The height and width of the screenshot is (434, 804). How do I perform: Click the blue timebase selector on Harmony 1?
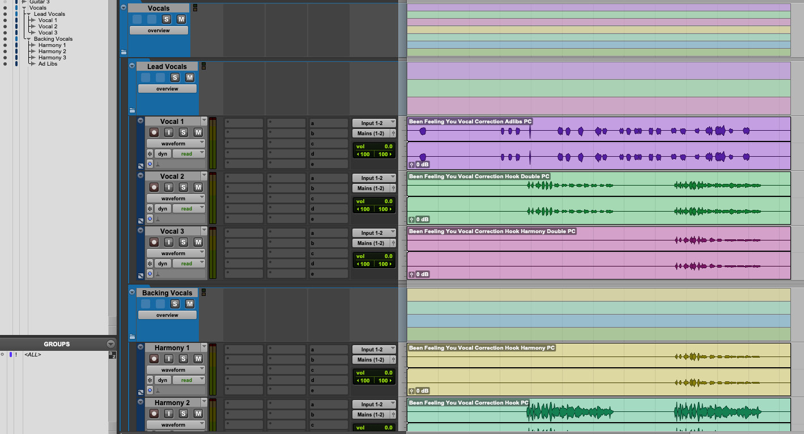(x=150, y=390)
